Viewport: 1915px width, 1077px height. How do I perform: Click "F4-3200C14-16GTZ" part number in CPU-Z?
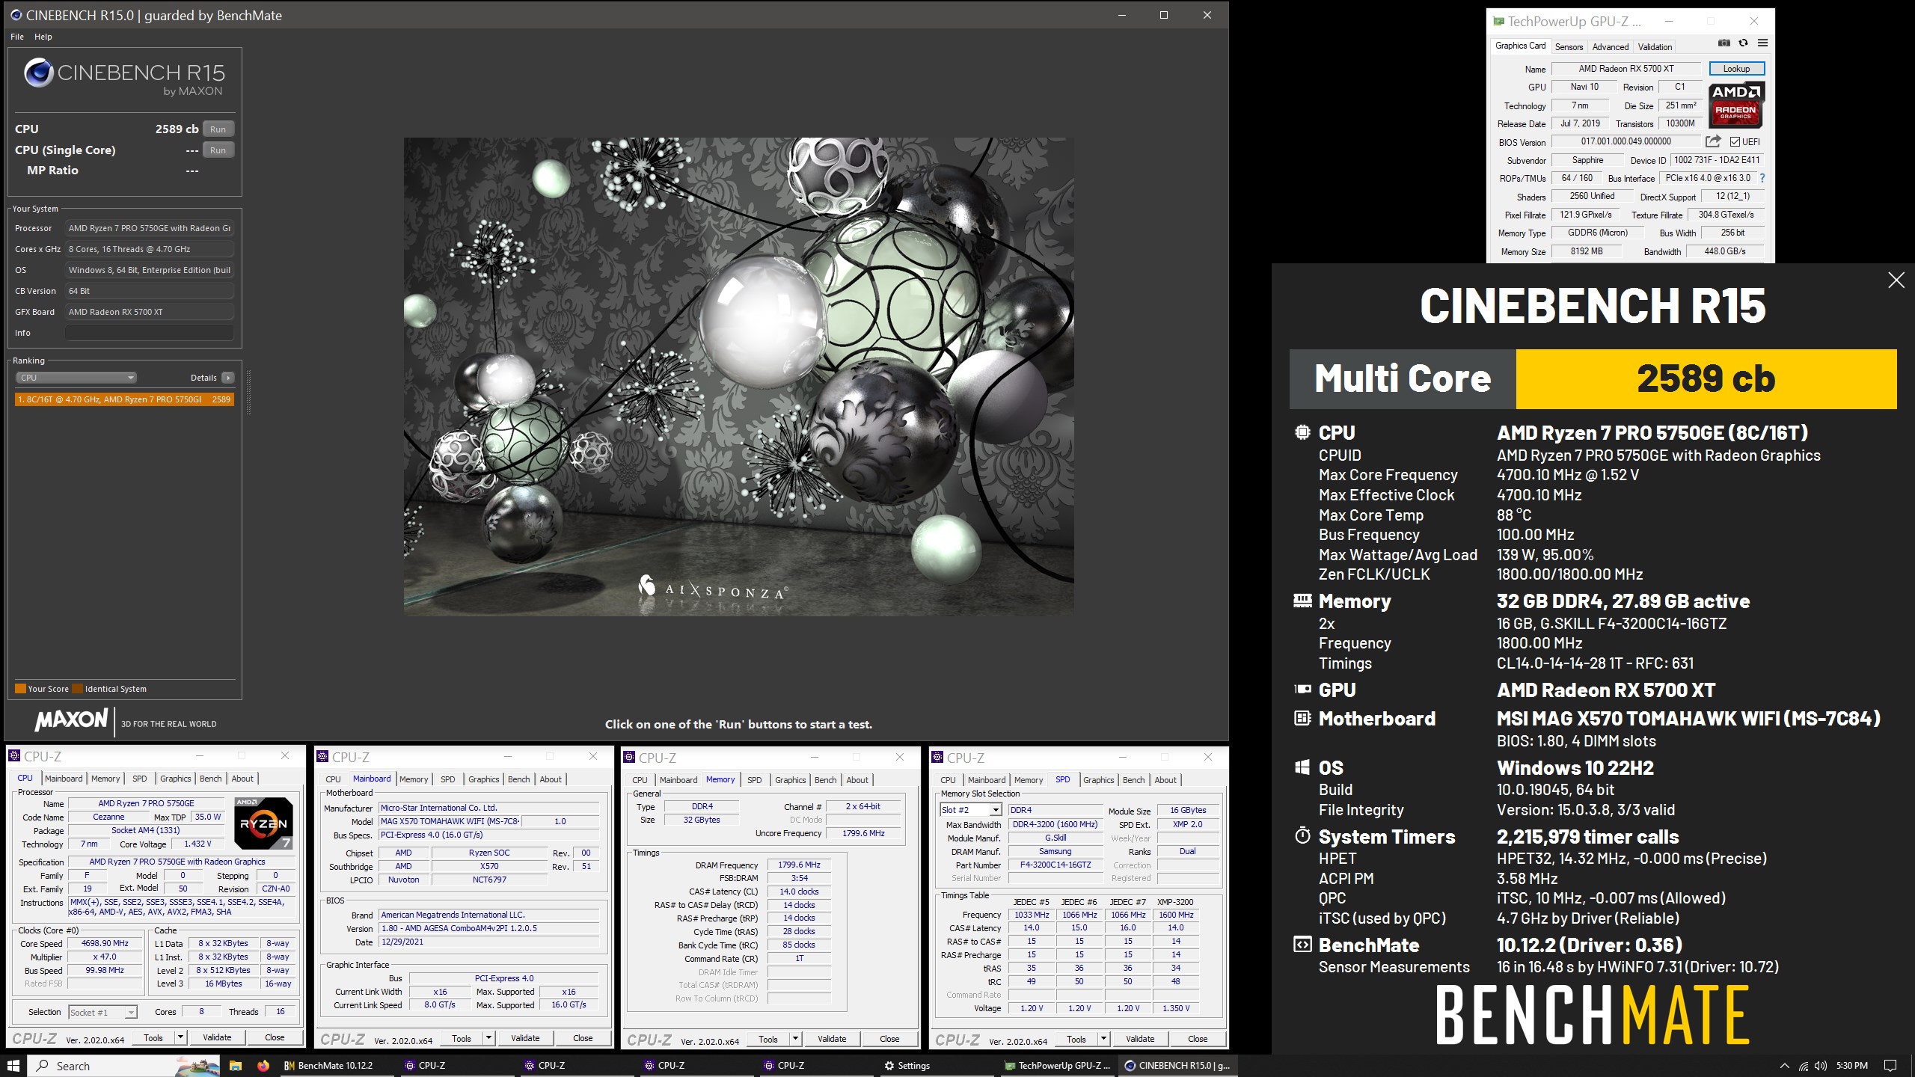(1055, 865)
